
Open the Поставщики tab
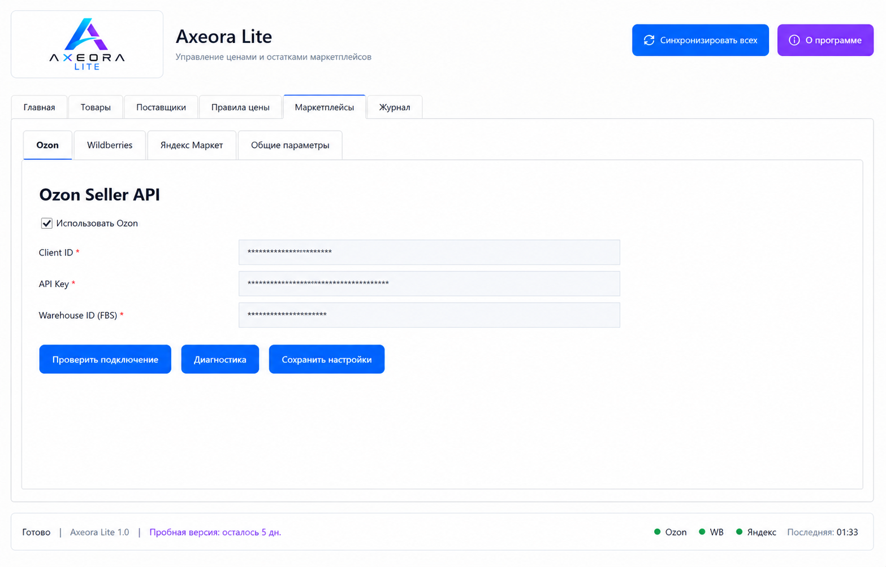[161, 107]
